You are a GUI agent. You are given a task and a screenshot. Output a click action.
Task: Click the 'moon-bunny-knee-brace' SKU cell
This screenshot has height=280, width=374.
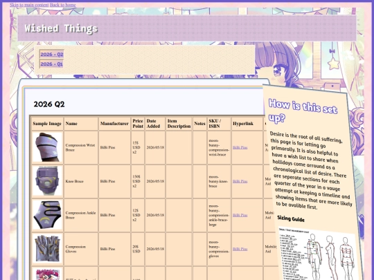click(x=219, y=181)
